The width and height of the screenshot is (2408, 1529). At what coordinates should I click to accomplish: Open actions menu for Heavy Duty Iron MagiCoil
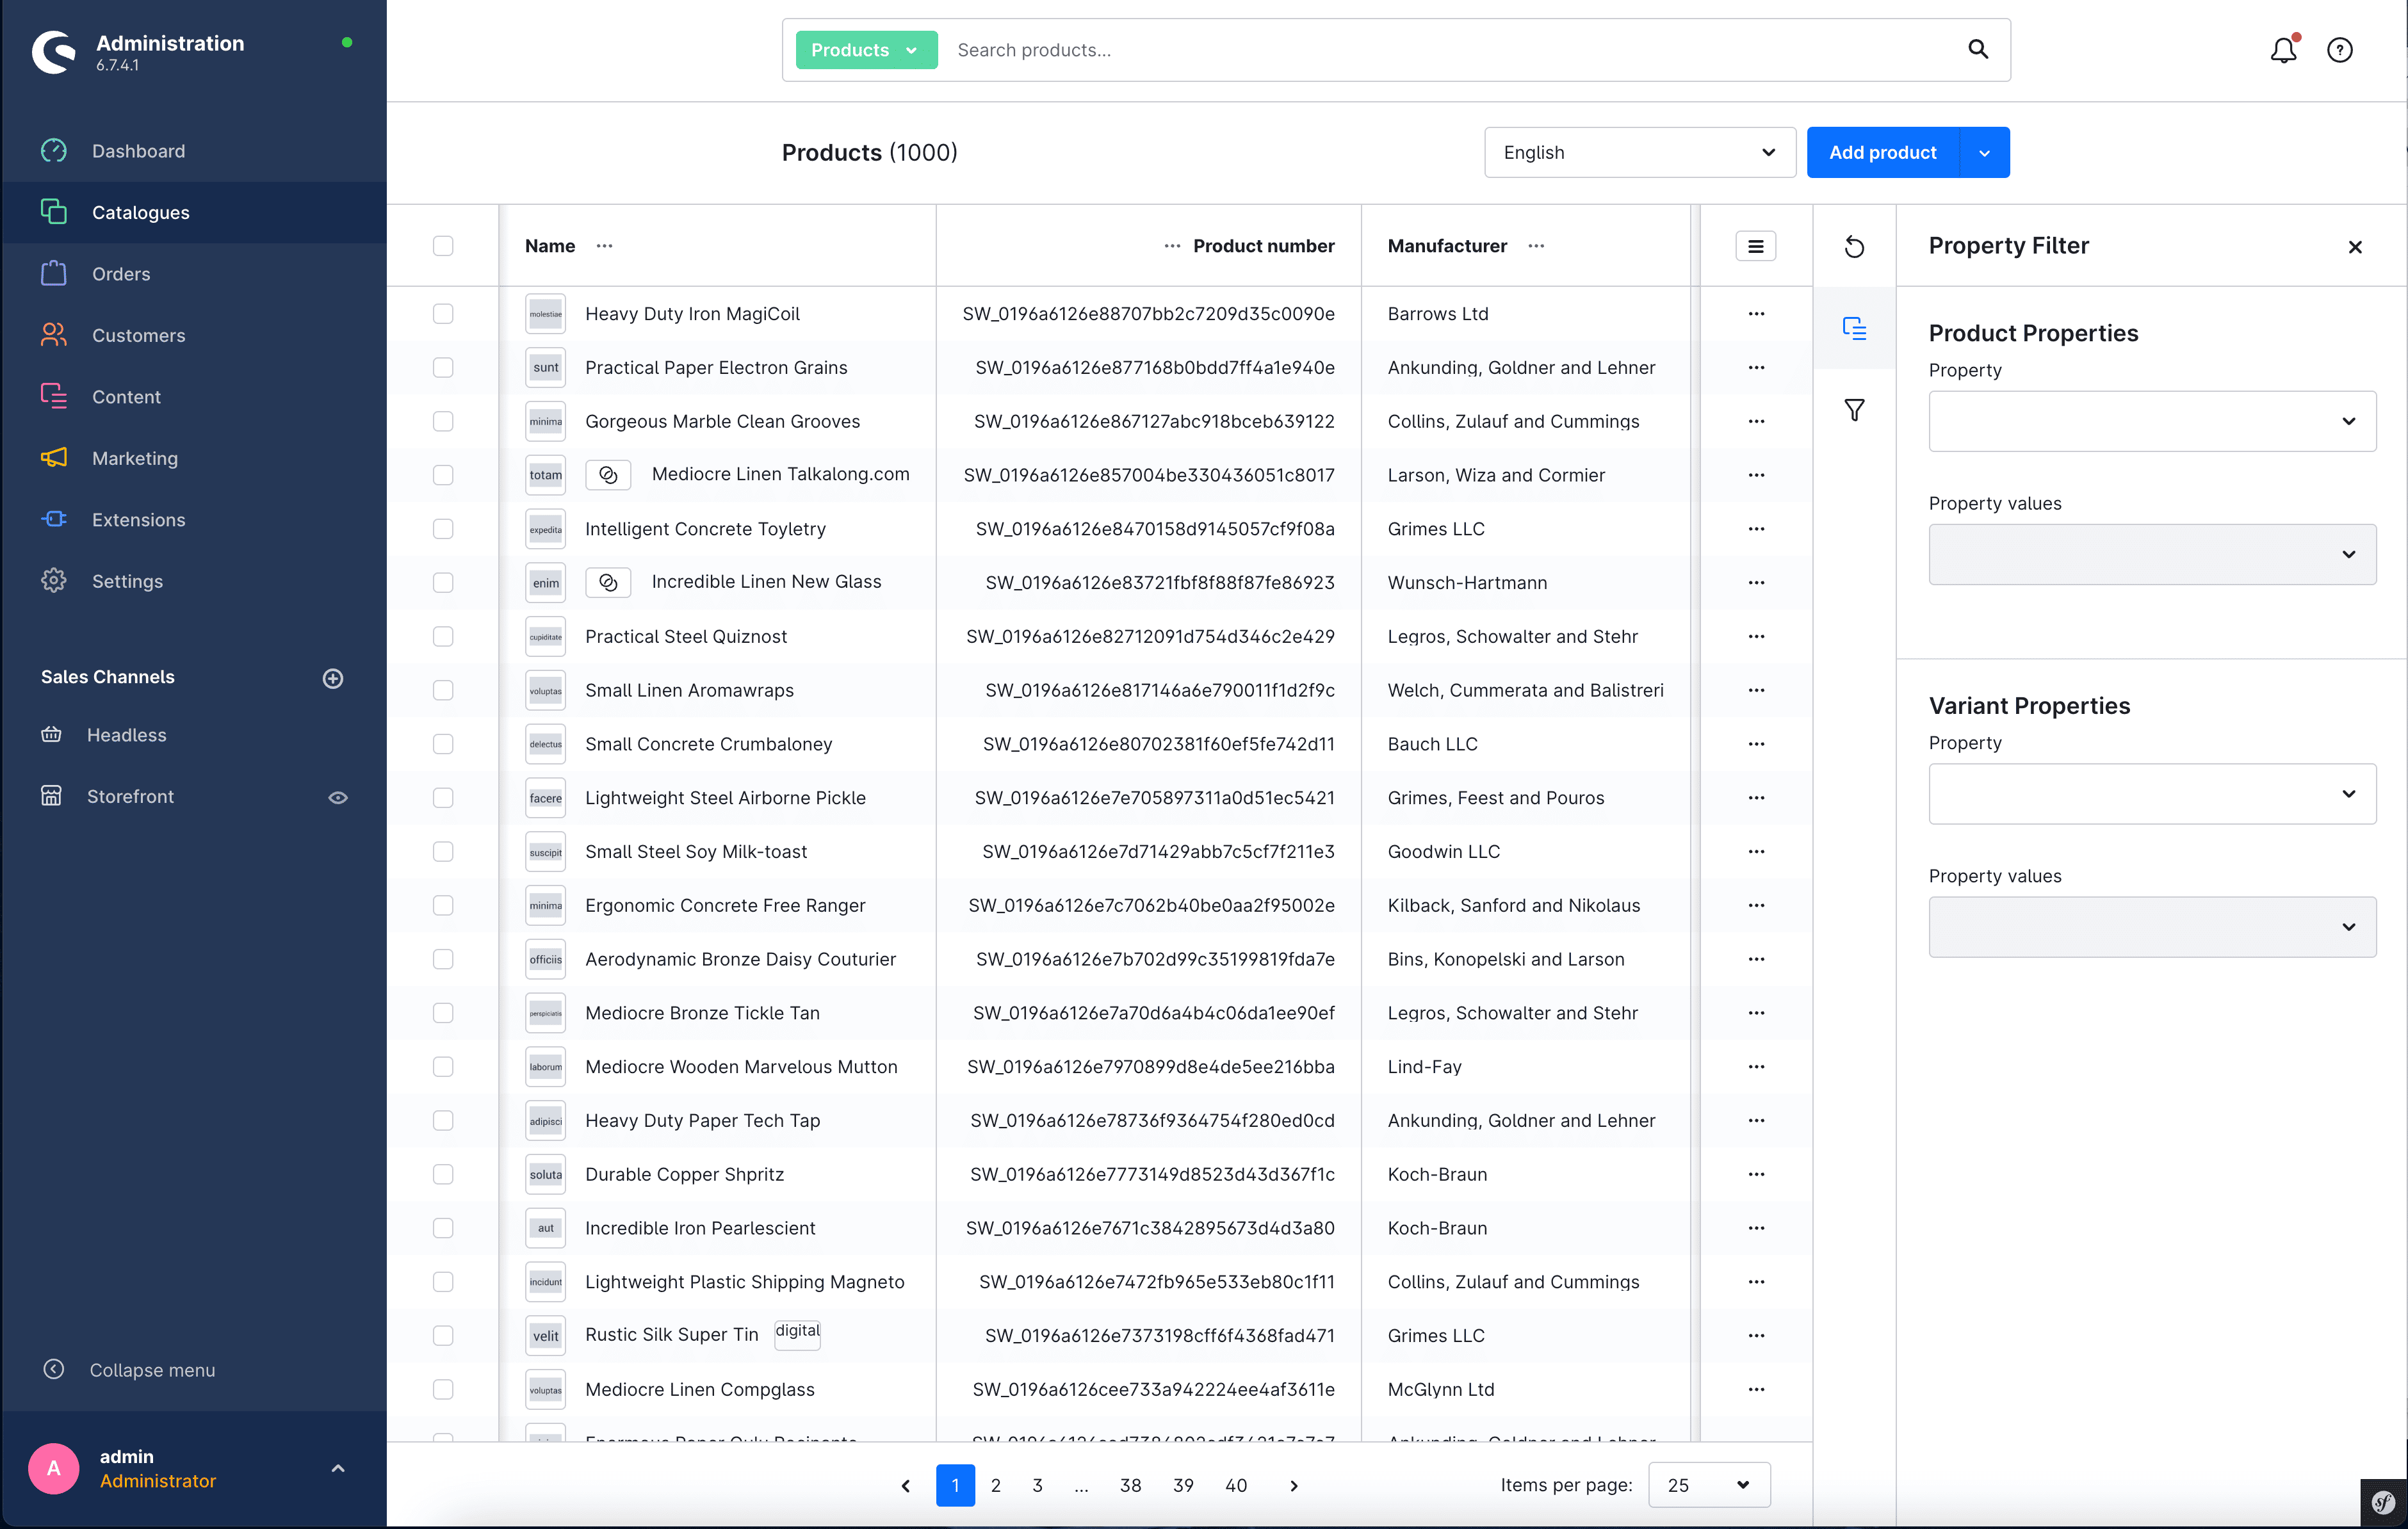point(1755,314)
